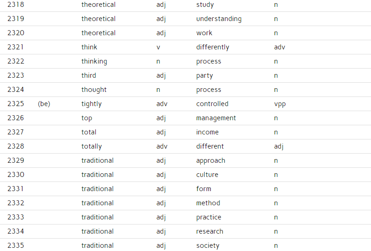Click 'differently' in row 2321
Screen dimensions: 371x251
coord(213,47)
